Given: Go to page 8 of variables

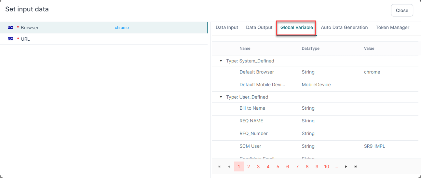Looking at the screenshot, I should (307, 167).
